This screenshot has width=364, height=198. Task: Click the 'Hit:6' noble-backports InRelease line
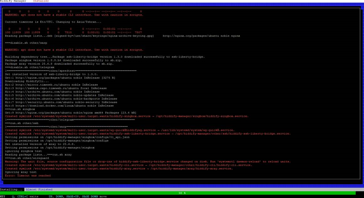(x=61, y=99)
